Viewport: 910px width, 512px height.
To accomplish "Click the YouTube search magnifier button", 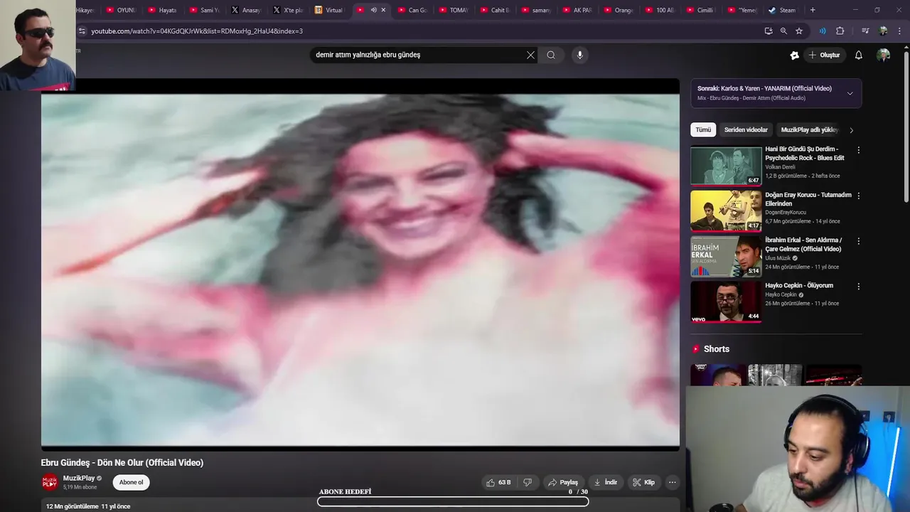I will point(551,55).
